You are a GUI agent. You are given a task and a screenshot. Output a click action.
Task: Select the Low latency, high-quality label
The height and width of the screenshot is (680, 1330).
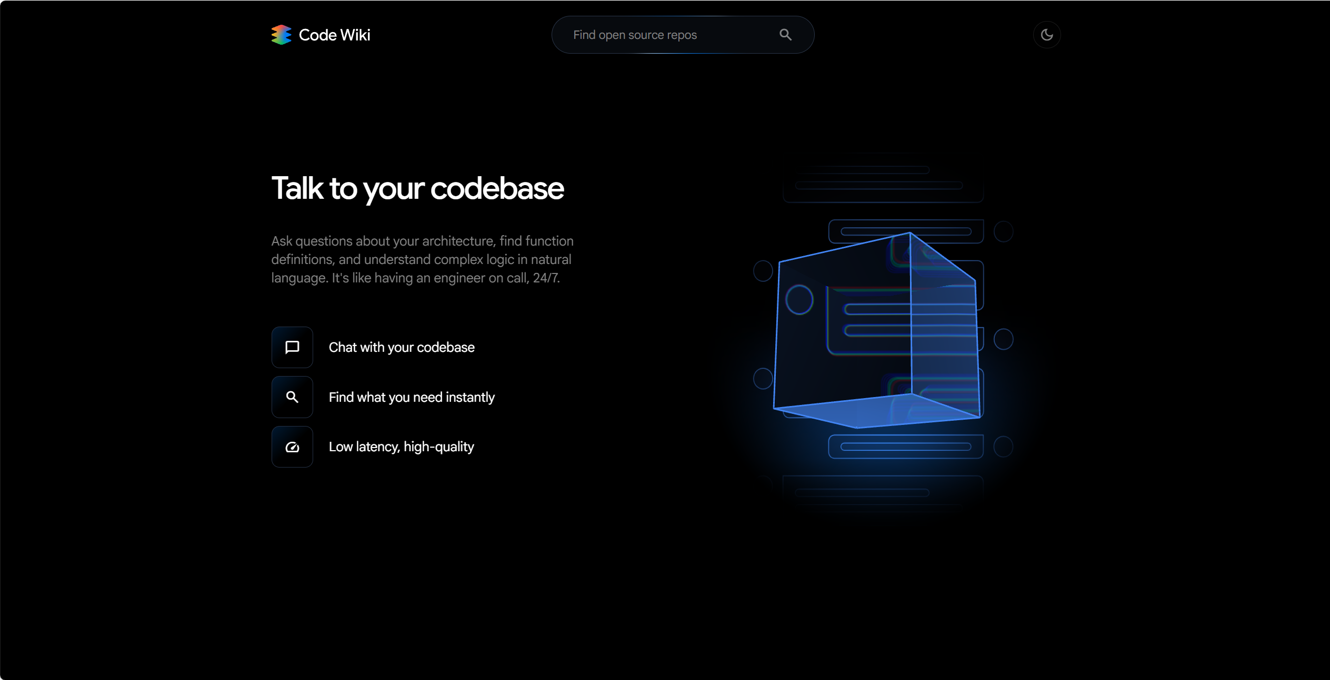401,446
